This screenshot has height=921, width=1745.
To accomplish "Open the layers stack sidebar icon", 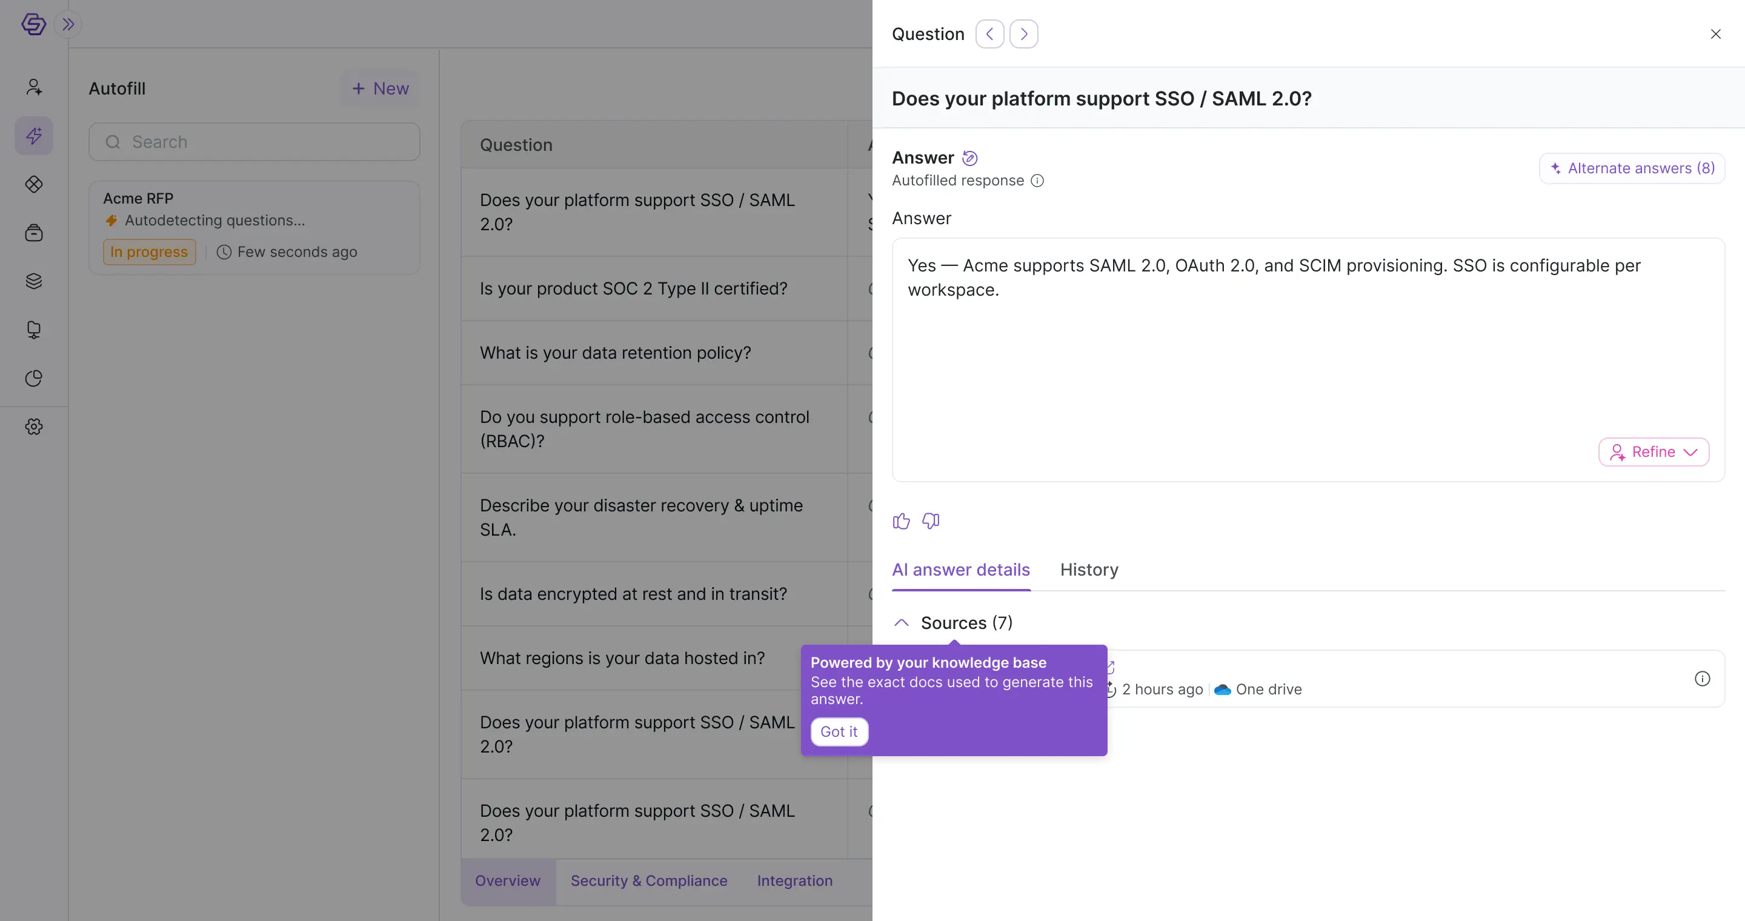I will click(34, 281).
